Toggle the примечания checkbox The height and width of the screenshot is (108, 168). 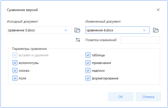click(87, 63)
